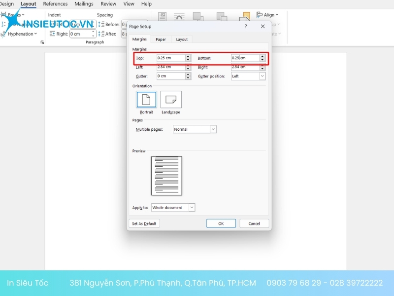Open the Paragraph dialog launcher icon
The image size is (394, 296).
[x=42, y=42]
